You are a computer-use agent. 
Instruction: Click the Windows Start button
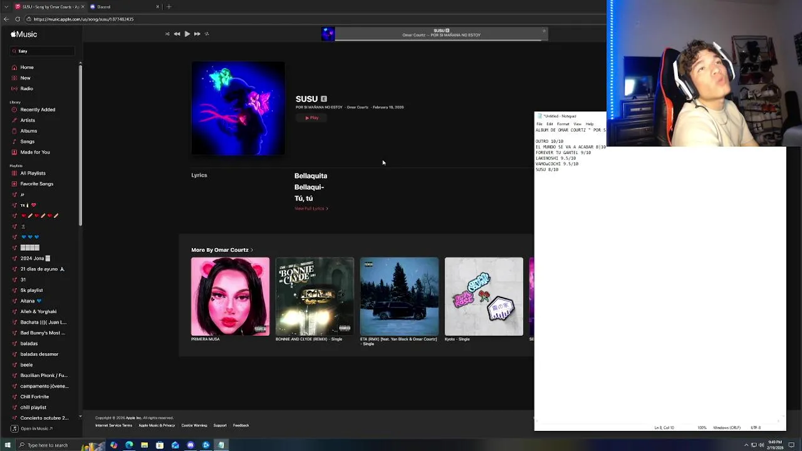pyautogui.click(x=8, y=445)
